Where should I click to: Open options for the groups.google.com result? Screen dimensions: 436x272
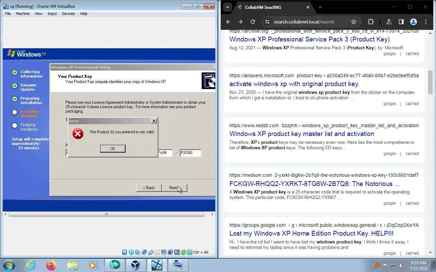(x=401, y=253)
